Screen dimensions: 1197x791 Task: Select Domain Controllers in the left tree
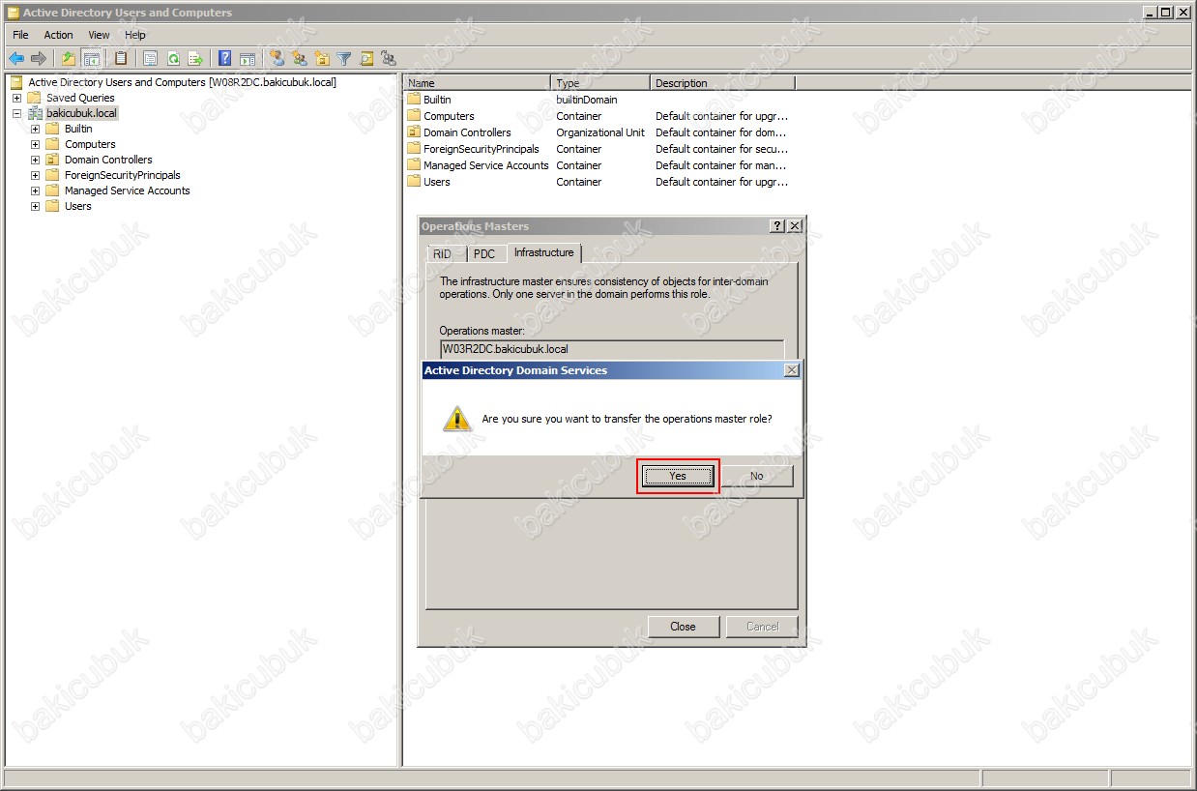pos(108,160)
